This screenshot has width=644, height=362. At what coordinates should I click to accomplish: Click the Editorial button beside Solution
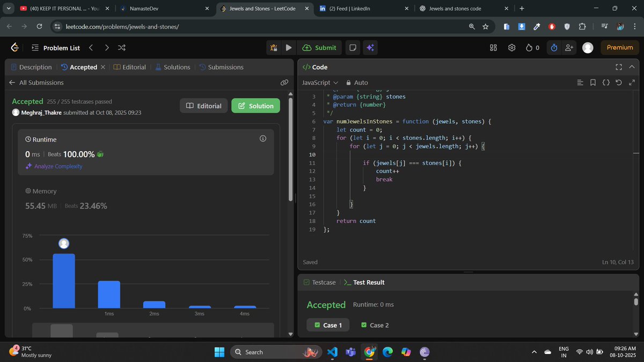click(x=204, y=106)
